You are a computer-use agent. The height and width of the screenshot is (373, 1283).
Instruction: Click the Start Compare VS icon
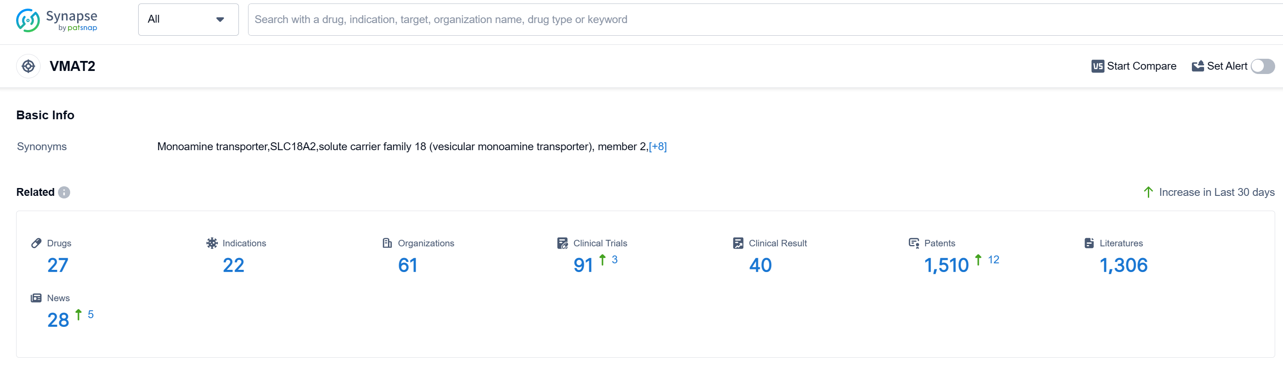[x=1097, y=66]
